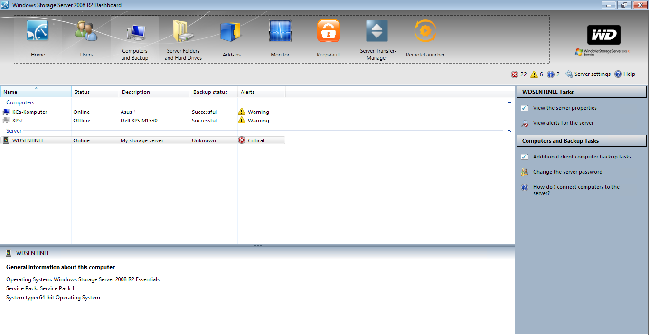Click View the server properties link

pos(564,108)
